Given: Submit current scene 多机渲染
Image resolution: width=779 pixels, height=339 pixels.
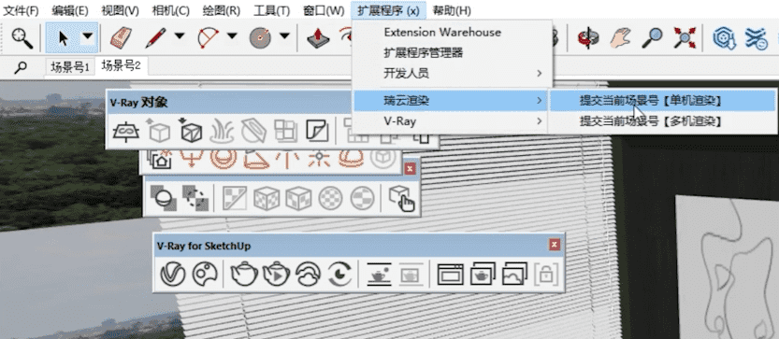Looking at the screenshot, I should click(662, 121).
